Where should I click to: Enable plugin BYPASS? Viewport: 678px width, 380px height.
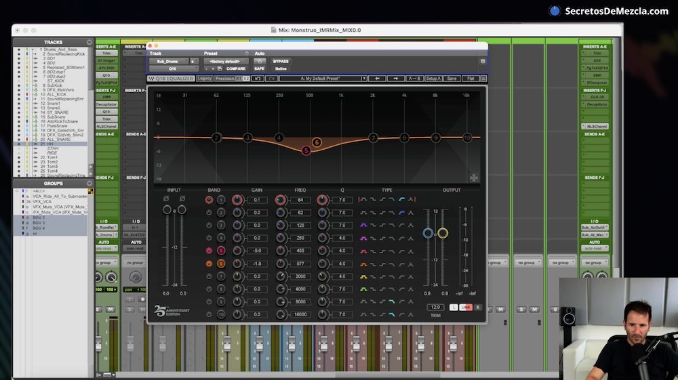281,62
